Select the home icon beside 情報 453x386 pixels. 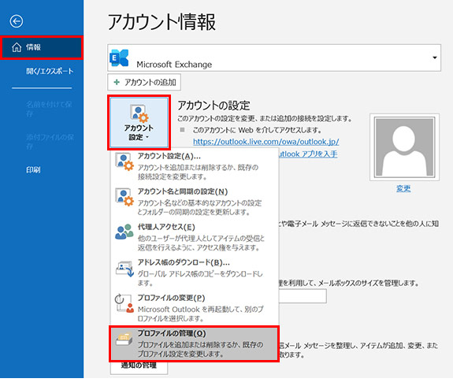click(x=17, y=47)
